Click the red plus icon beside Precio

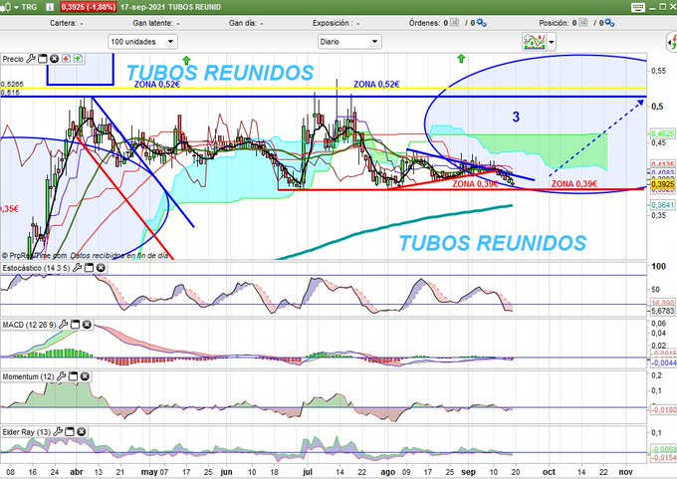click(x=66, y=59)
